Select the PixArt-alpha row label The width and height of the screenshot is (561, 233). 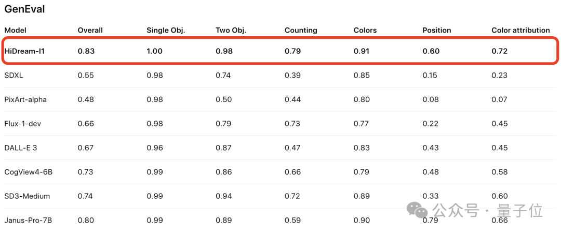[x=25, y=99]
